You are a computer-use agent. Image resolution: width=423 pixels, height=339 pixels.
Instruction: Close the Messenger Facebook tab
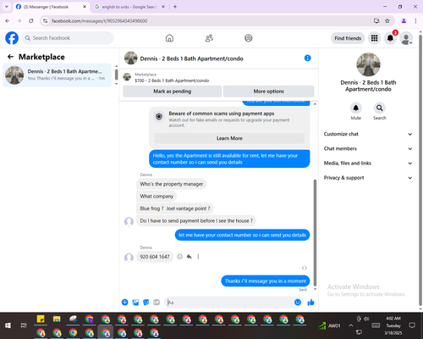85,7
